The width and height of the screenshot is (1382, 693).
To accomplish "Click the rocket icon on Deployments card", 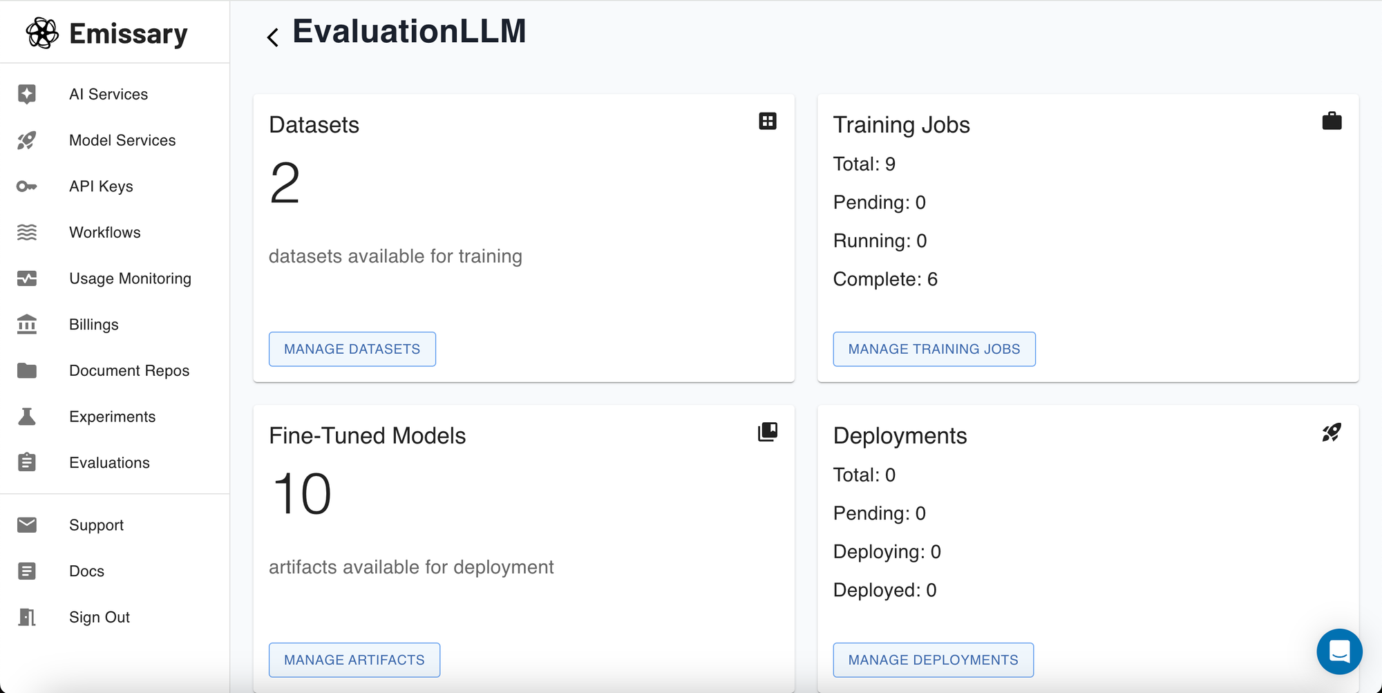I will point(1332,432).
